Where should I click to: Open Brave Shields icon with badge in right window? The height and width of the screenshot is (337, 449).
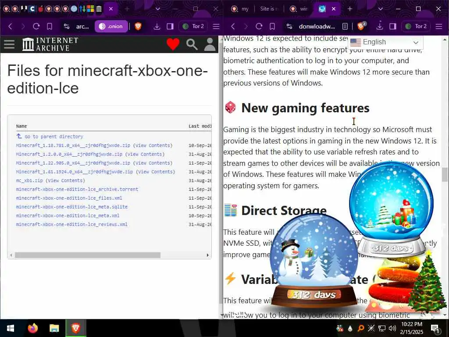tap(361, 26)
